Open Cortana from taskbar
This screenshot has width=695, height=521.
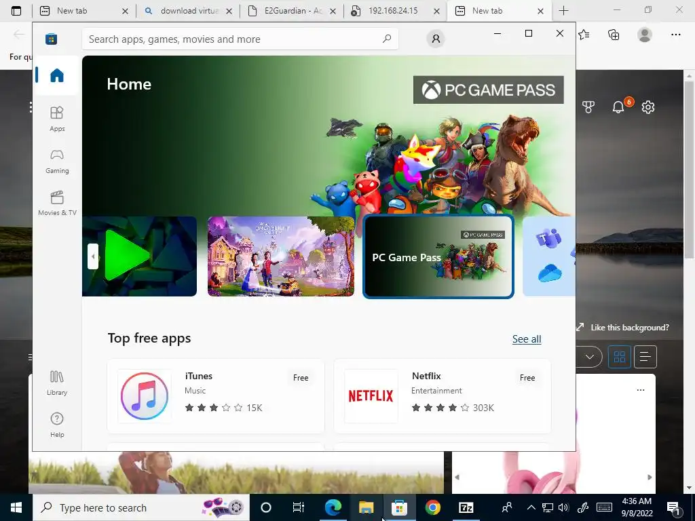pos(266,507)
